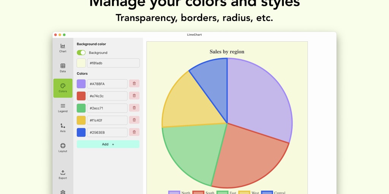Delete the #f1c40f color row
389x194 pixels.
click(x=134, y=120)
